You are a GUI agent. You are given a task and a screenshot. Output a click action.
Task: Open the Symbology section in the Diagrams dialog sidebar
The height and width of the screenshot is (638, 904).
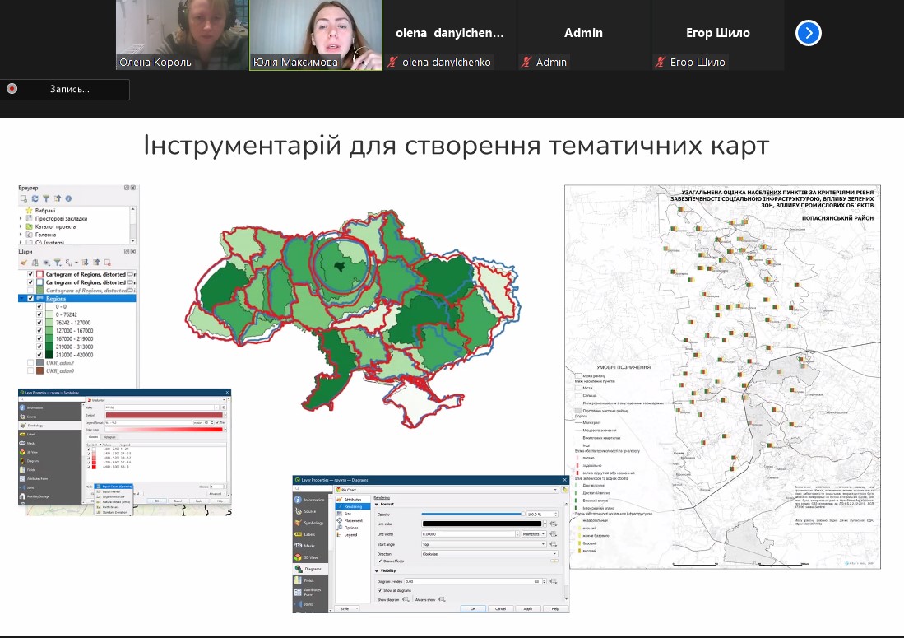click(x=313, y=523)
